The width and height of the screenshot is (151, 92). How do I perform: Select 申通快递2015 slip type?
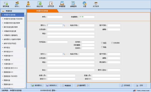12,56
